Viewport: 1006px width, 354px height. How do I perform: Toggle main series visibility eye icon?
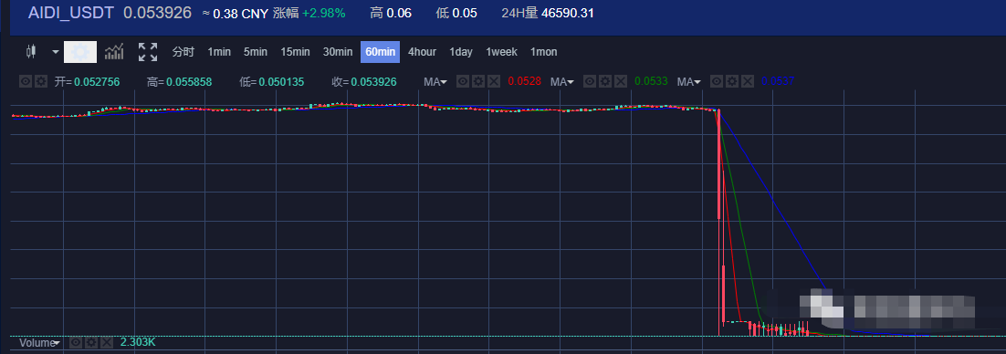pos(26,81)
